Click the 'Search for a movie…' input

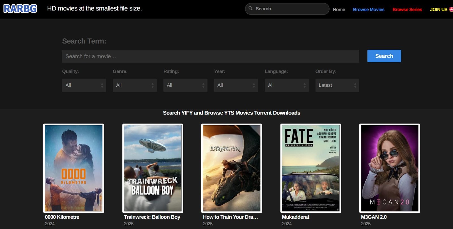pyautogui.click(x=211, y=56)
